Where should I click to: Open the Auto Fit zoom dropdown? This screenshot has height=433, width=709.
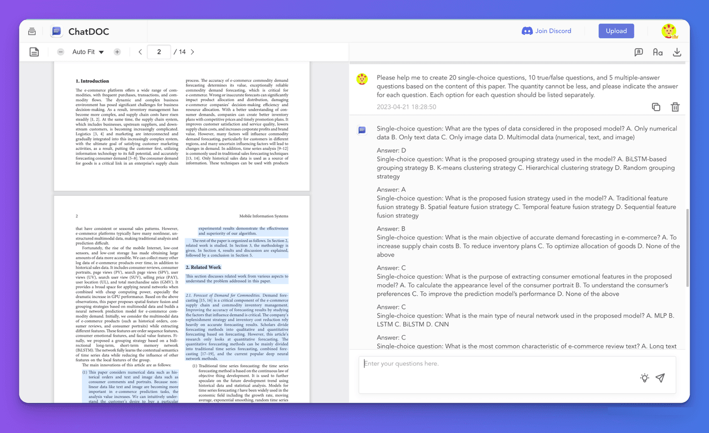88,52
